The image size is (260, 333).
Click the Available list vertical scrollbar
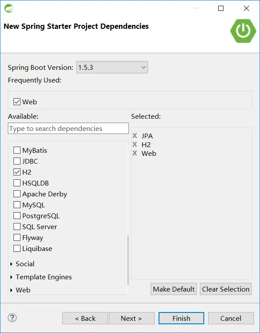coord(128,260)
